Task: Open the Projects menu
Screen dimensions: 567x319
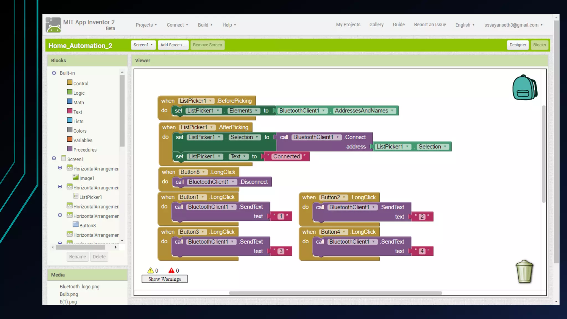Action: [x=146, y=25]
